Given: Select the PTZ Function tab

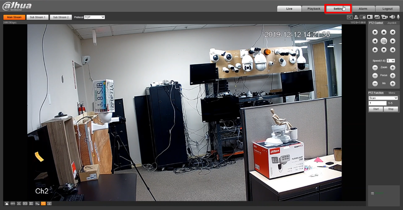Looking at the screenshot, I should [376, 93].
